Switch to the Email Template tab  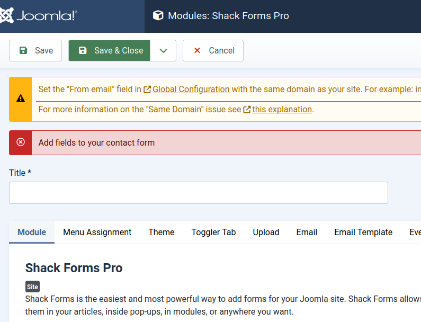(x=363, y=232)
